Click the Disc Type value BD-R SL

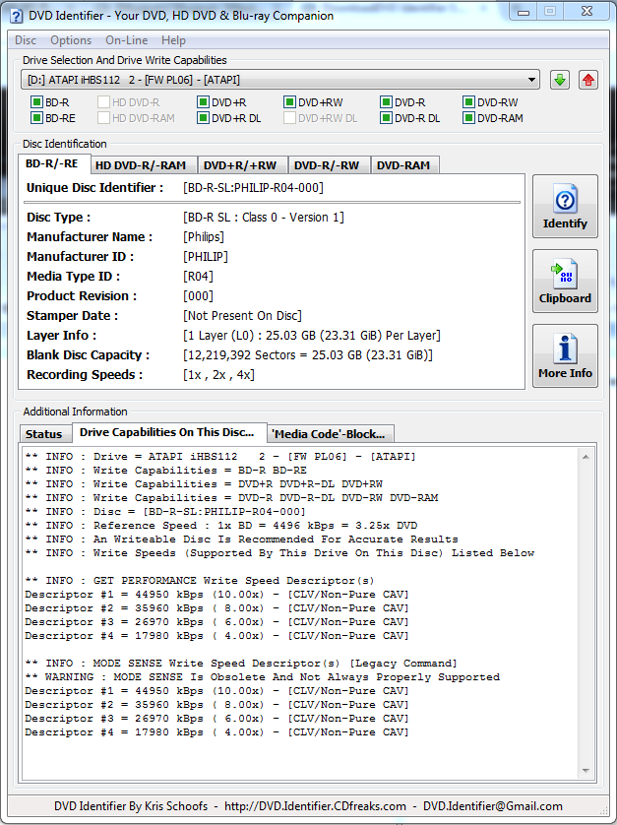coord(264,218)
